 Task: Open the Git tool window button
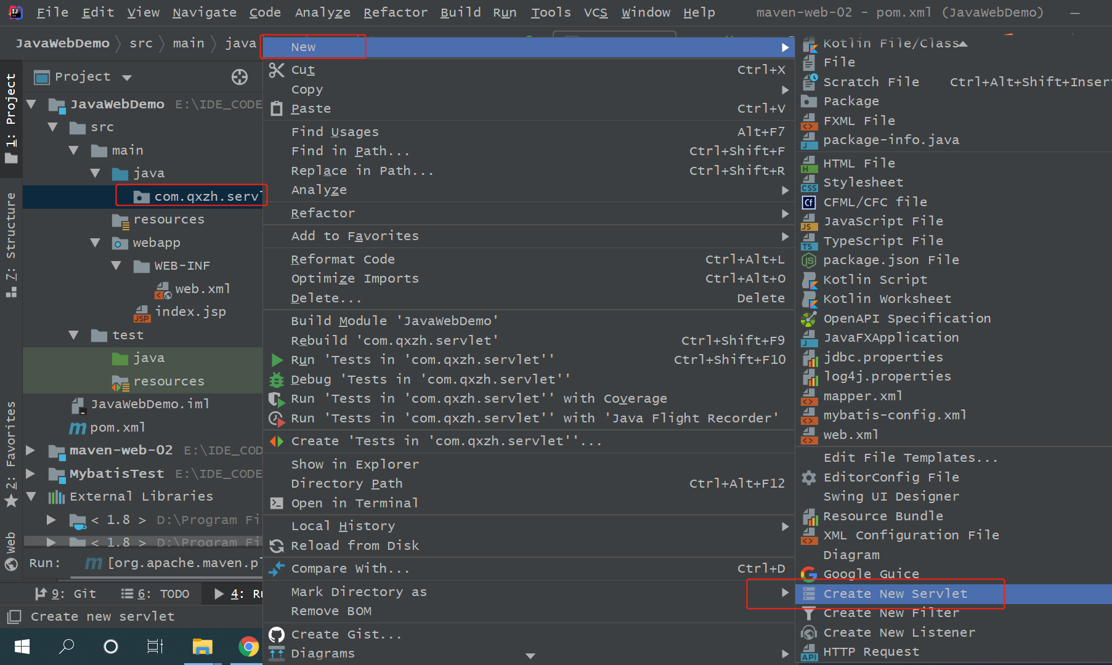(66, 594)
